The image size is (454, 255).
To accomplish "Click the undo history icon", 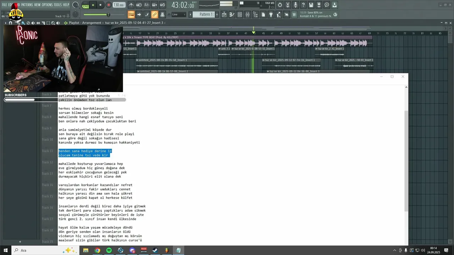I will tap(280, 5).
